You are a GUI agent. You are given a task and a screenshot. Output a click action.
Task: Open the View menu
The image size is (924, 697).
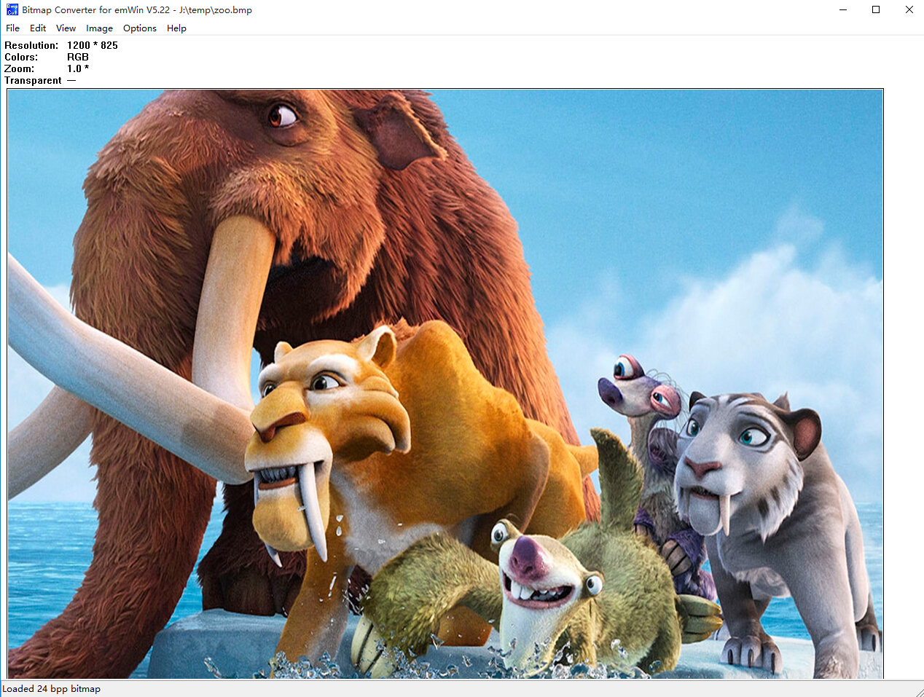[x=66, y=28]
